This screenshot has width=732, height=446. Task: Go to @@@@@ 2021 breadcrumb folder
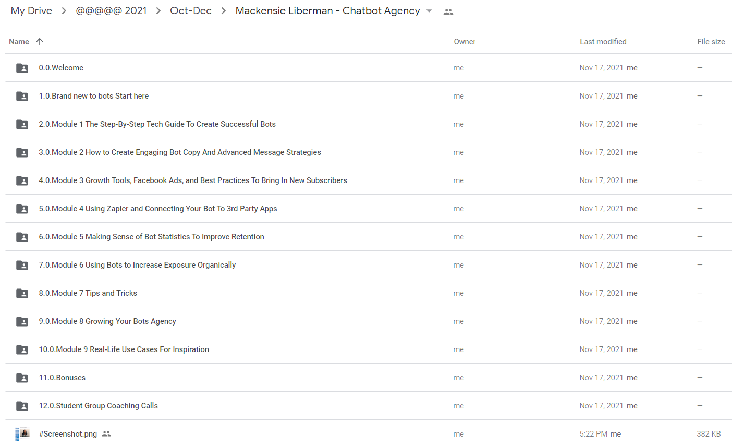pos(111,11)
